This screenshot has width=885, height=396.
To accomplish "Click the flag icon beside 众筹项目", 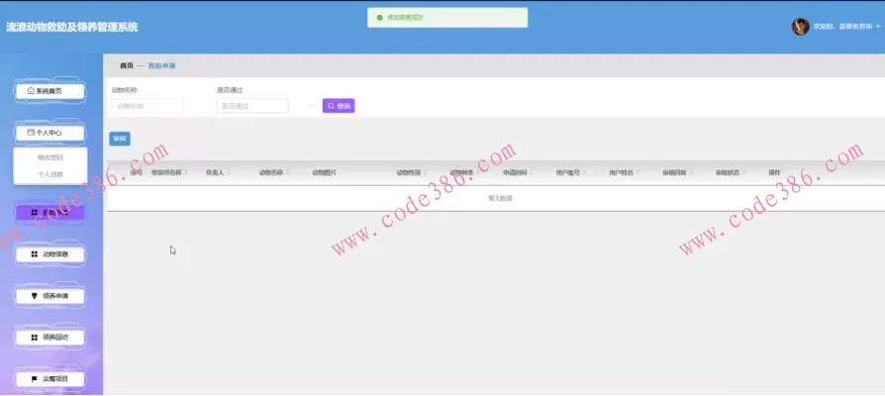I will (x=35, y=379).
